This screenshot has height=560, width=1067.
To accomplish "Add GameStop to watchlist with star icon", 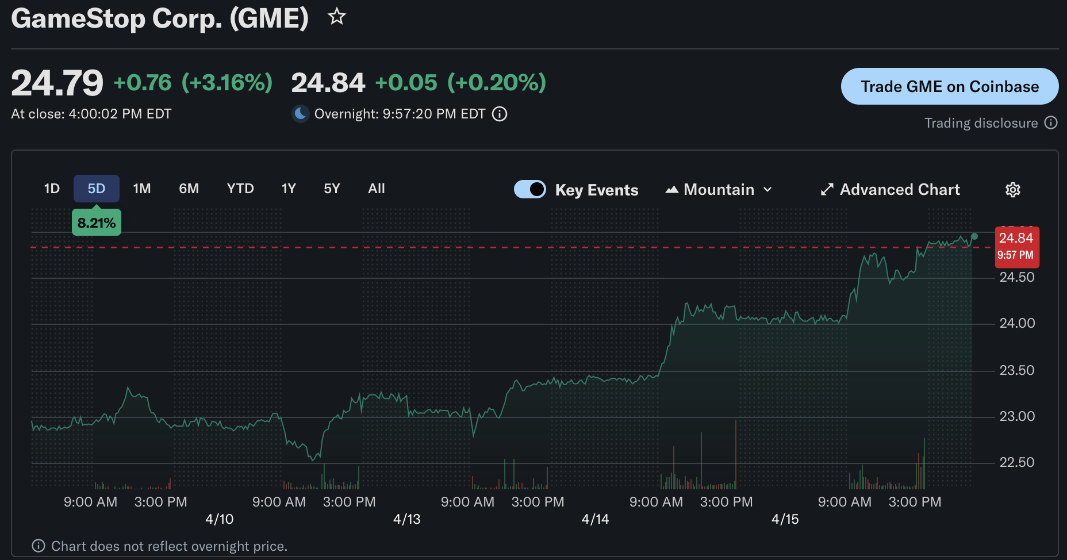I will 337,17.
